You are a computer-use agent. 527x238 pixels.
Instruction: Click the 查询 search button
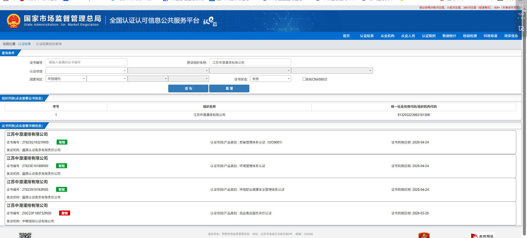pos(188,88)
